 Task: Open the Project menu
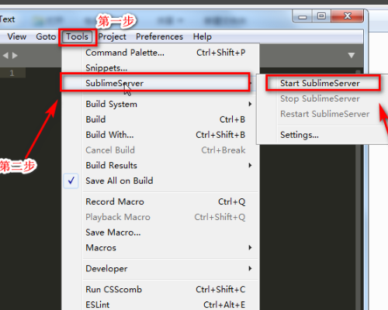[x=112, y=36]
